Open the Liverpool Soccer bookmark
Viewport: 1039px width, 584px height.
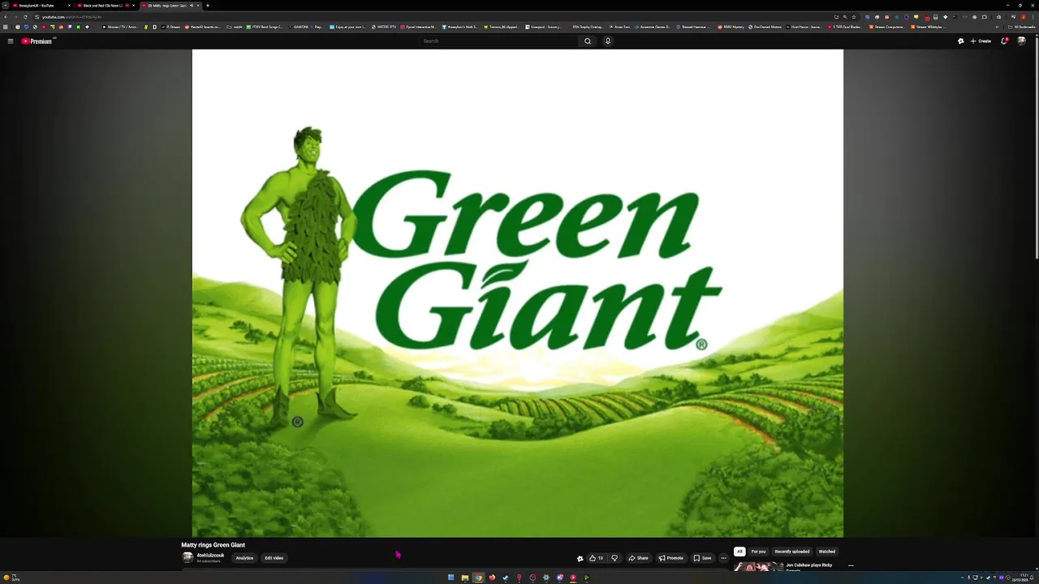pos(544,27)
